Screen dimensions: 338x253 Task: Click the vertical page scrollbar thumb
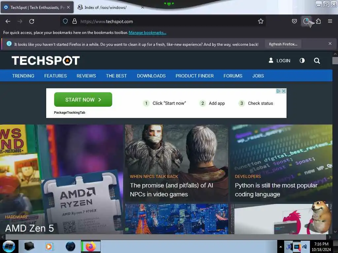335,61
